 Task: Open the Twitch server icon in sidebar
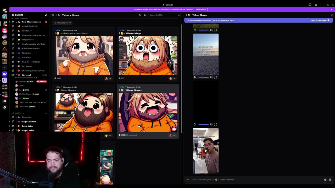pyautogui.click(x=4, y=80)
